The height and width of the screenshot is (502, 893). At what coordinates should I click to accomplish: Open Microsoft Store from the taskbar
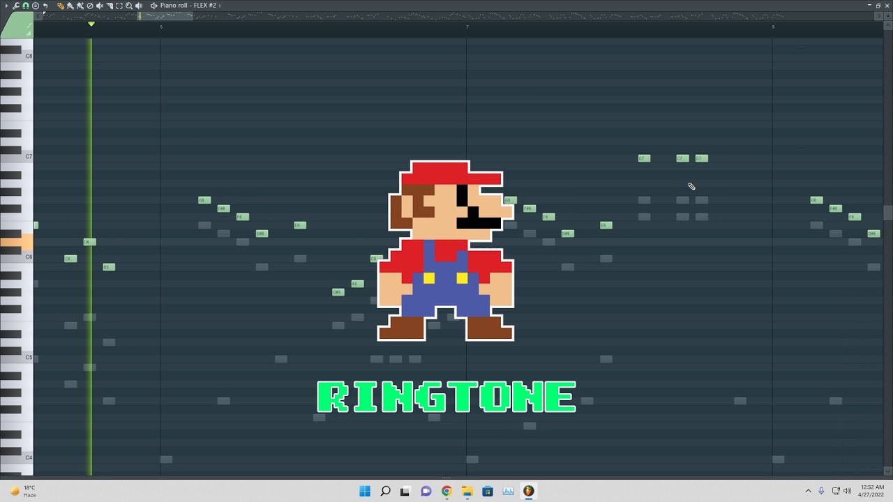point(488,491)
